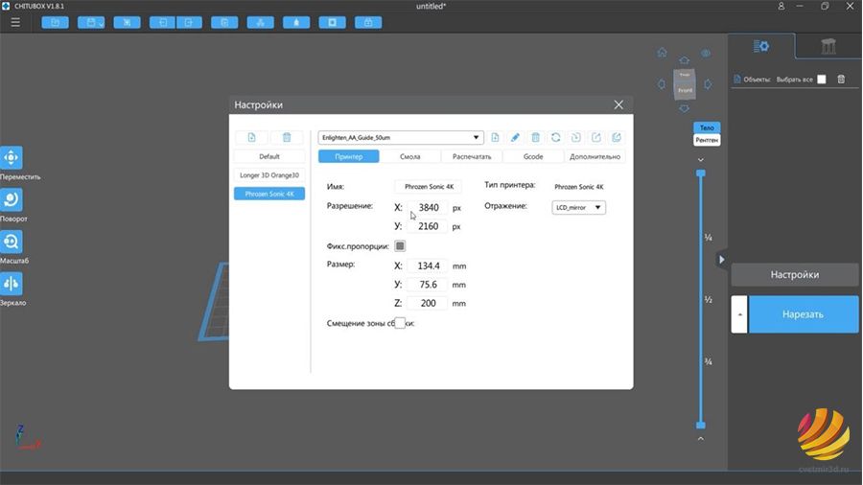Image resolution: width=863 pixels, height=485 pixels.
Task: Switch to the Gcode tab
Action: tap(533, 156)
